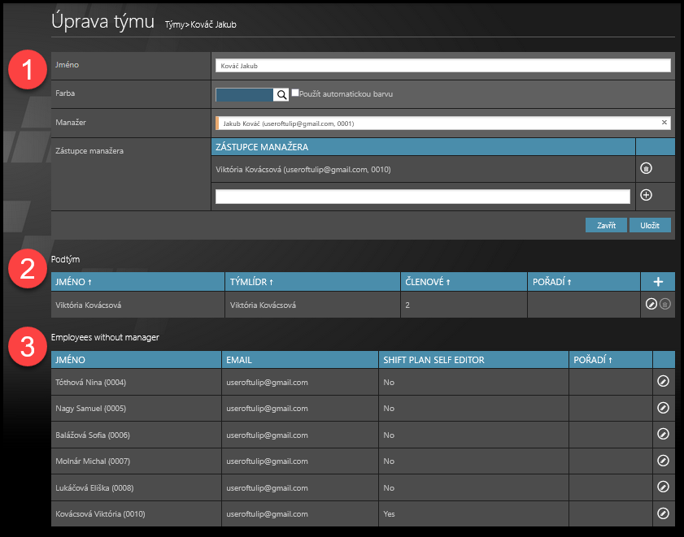
Task: Click the team color swatch
Action: [244, 95]
